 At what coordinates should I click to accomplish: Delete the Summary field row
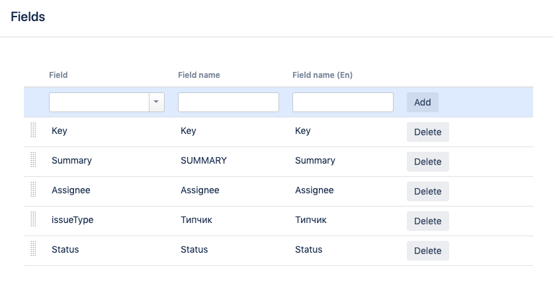pyautogui.click(x=427, y=162)
